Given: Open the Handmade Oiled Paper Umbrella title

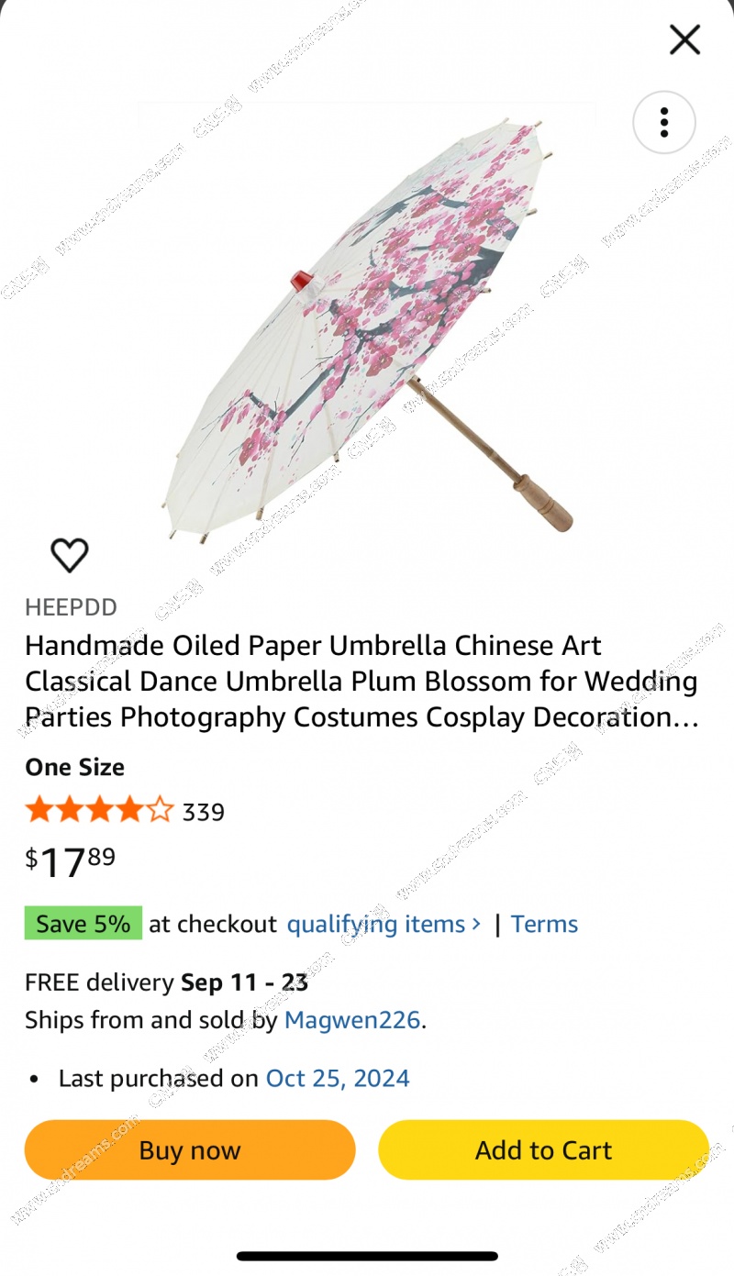Looking at the screenshot, I should tap(361, 682).
